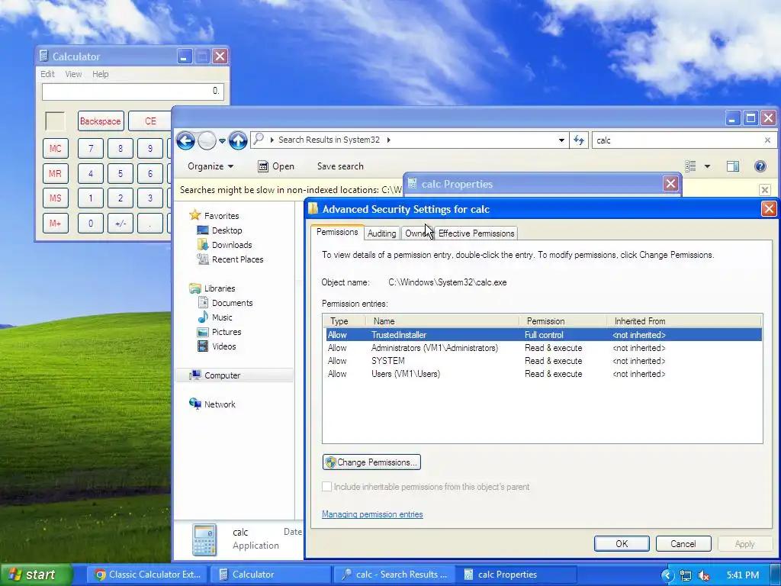
Task: Switch to the Auditing tab
Action: pyautogui.click(x=381, y=233)
